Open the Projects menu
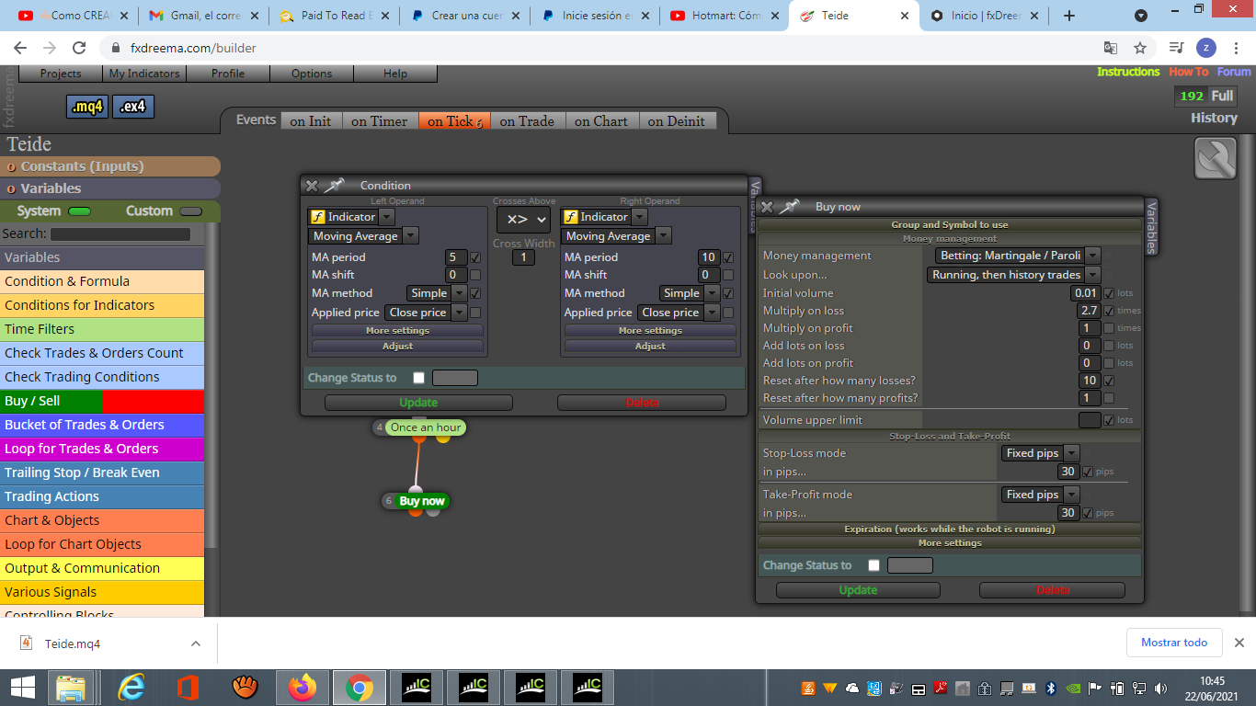1256x706 pixels. [61, 74]
